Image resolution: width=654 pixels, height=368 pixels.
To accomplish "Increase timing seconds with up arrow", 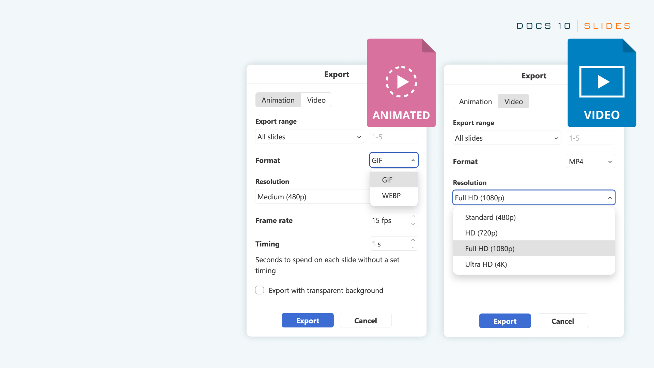I will click(x=413, y=240).
